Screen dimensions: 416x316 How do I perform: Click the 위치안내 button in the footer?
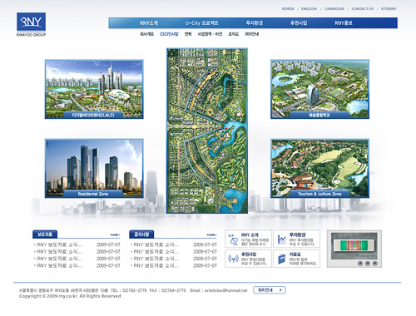coord(270,290)
